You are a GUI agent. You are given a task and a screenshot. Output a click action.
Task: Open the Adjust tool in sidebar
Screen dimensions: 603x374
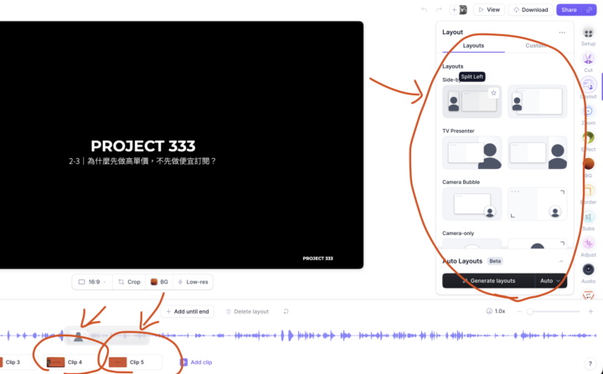(588, 243)
